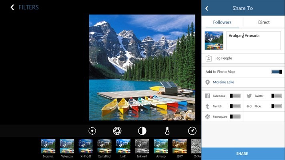Click back chevron in Share To header
The width and height of the screenshot is (285, 160).
207,8
